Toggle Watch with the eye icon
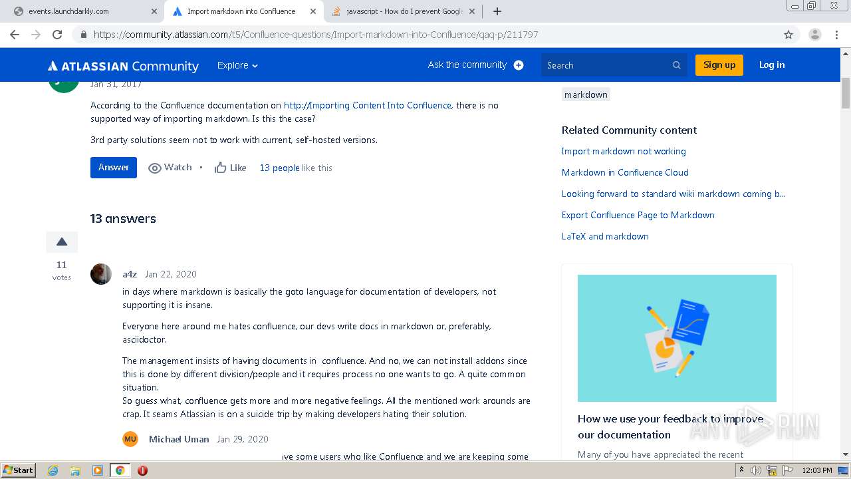This screenshot has width=851, height=479. coord(155,168)
